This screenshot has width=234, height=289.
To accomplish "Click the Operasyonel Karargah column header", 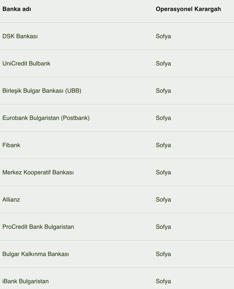I will pyautogui.click(x=188, y=9).
